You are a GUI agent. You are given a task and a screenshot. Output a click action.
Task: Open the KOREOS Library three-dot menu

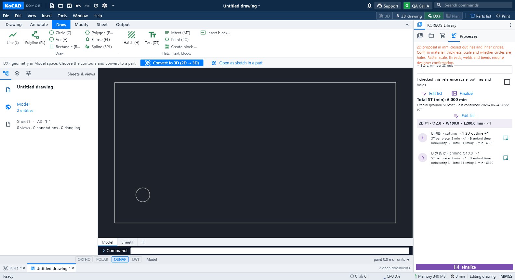510,25
